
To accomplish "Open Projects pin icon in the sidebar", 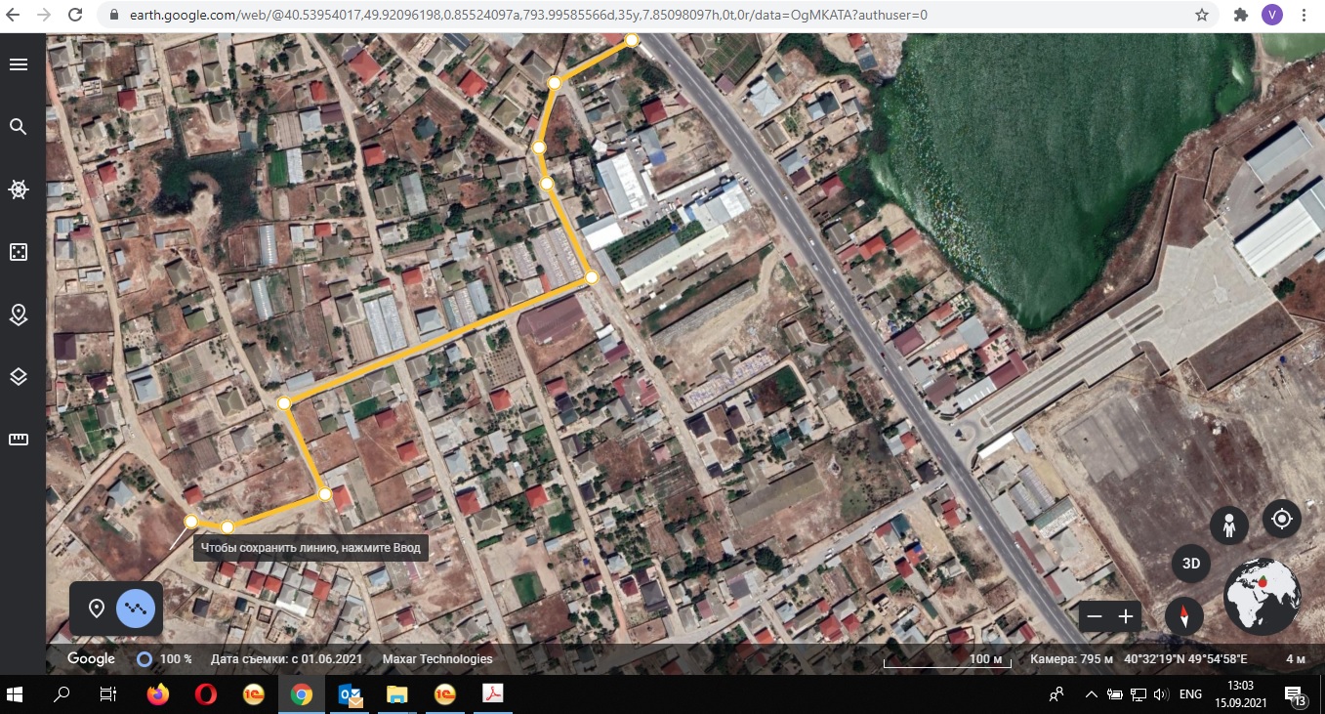I will [18, 315].
